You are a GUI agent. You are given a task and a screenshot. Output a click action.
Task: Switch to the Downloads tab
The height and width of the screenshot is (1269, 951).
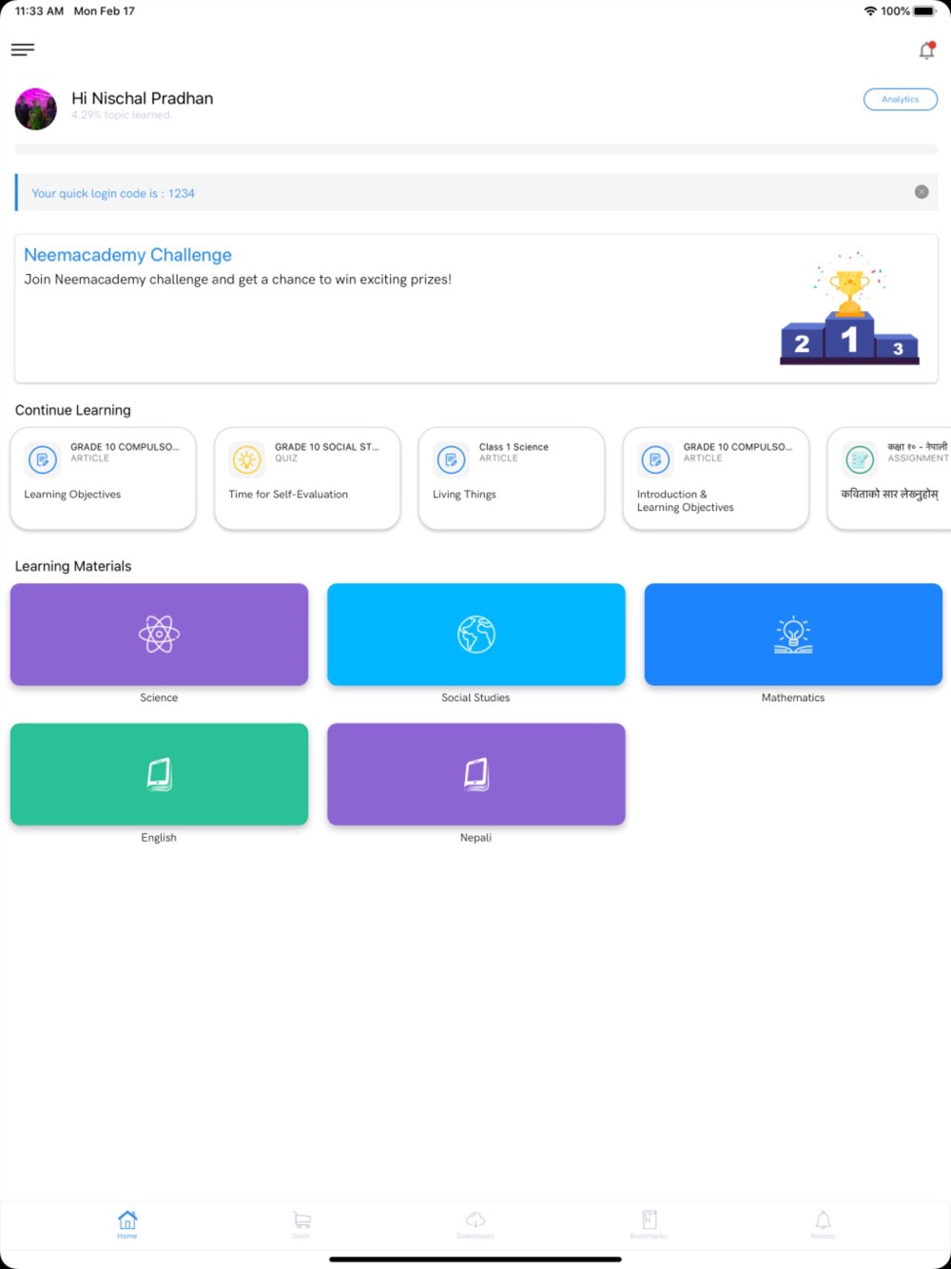[x=475, y=1224]
